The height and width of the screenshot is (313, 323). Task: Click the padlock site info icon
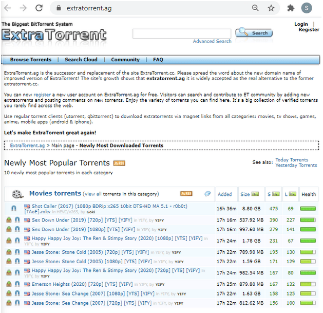59,8
